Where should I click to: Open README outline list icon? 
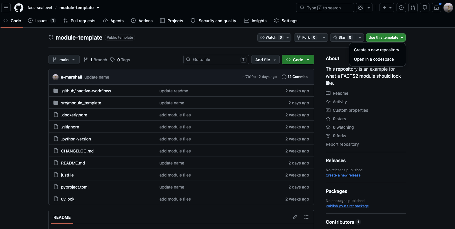click(x=306, y=217)
